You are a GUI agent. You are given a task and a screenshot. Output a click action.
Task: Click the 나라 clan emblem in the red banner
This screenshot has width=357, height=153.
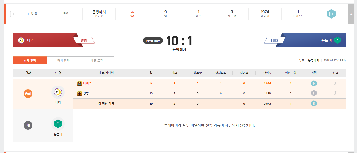coord(21,40)
